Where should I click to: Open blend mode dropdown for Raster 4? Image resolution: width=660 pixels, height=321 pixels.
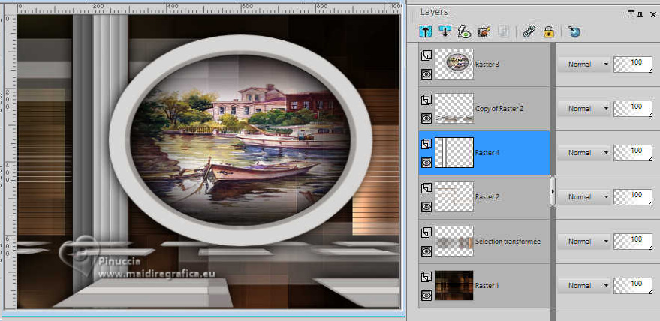[x=584, y=153]
